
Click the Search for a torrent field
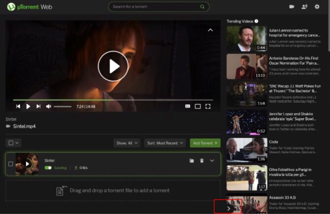coord(159,7)
